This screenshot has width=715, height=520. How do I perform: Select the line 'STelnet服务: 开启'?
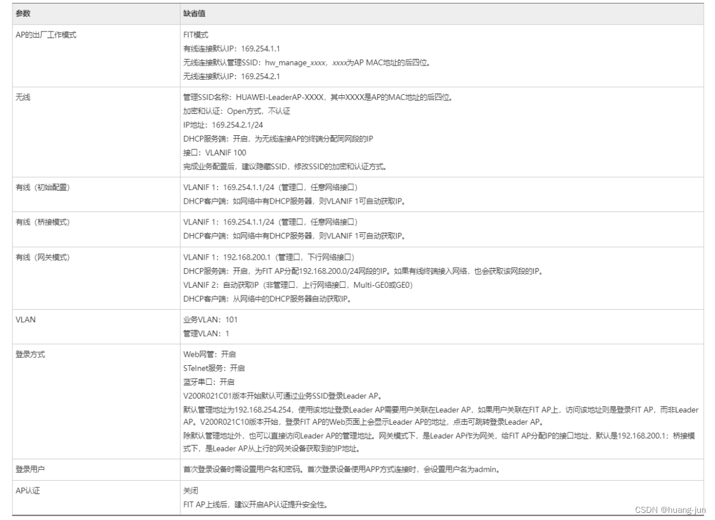pos(214,369)
